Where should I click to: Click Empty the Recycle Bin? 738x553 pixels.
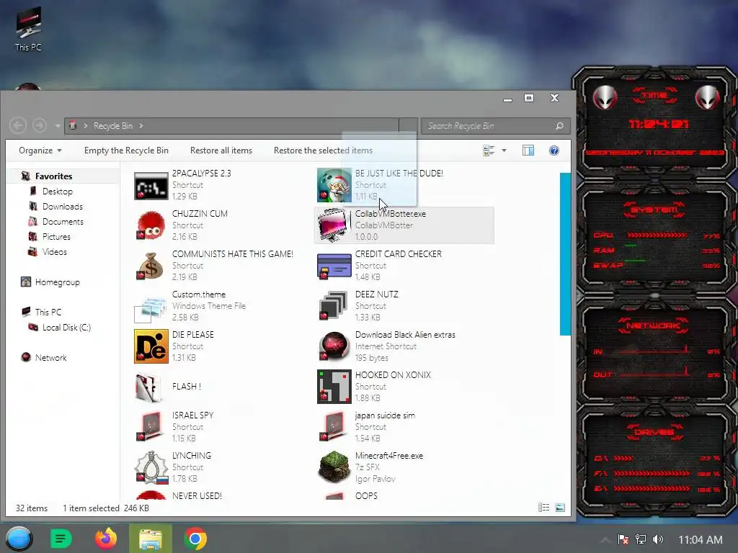click(x=126, y=150)
